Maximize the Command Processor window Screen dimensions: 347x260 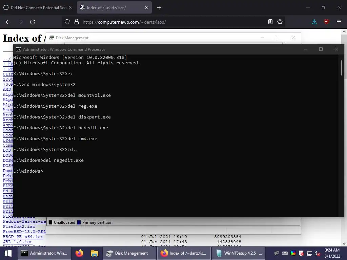[321, 49]
